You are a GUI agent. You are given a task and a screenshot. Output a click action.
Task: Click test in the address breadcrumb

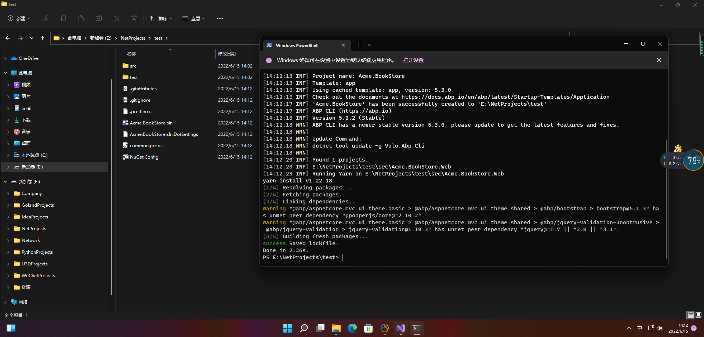tap(158, 38)
